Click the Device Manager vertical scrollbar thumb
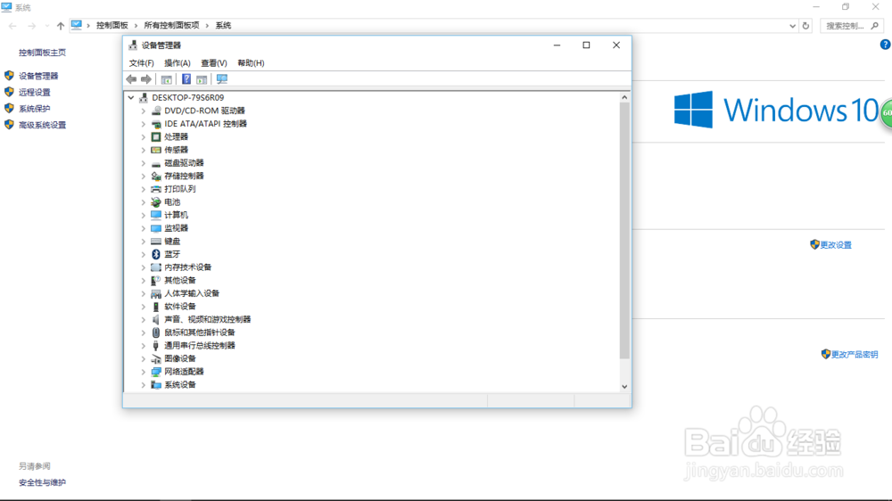 (624, 230)
